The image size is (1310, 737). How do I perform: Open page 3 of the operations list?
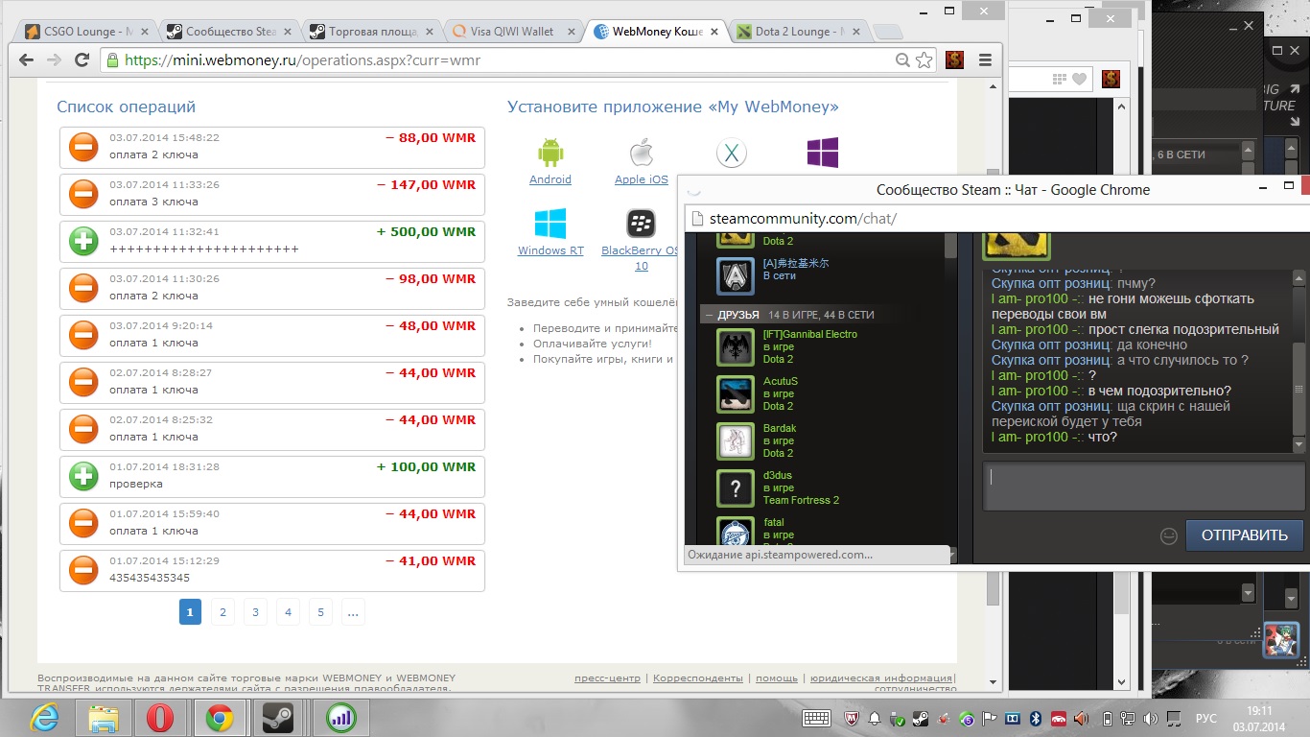255,611
